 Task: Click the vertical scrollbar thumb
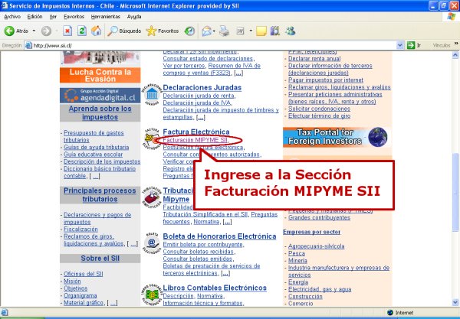455,192
